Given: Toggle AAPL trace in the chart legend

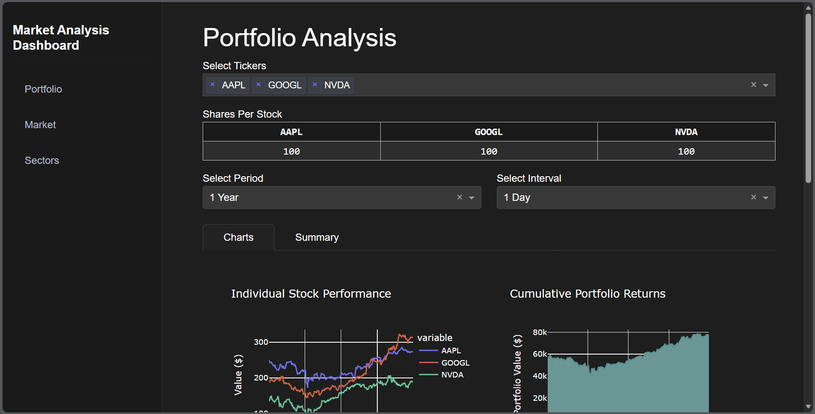Looking at the screenshot, I should [451, 350].
